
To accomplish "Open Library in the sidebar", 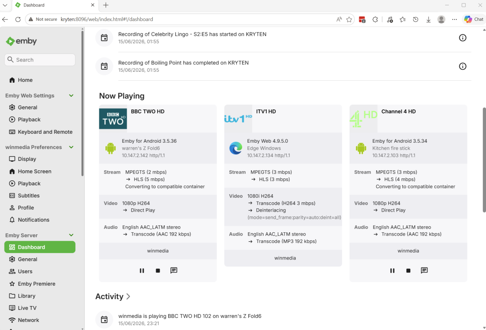I will tap(40, 296).
